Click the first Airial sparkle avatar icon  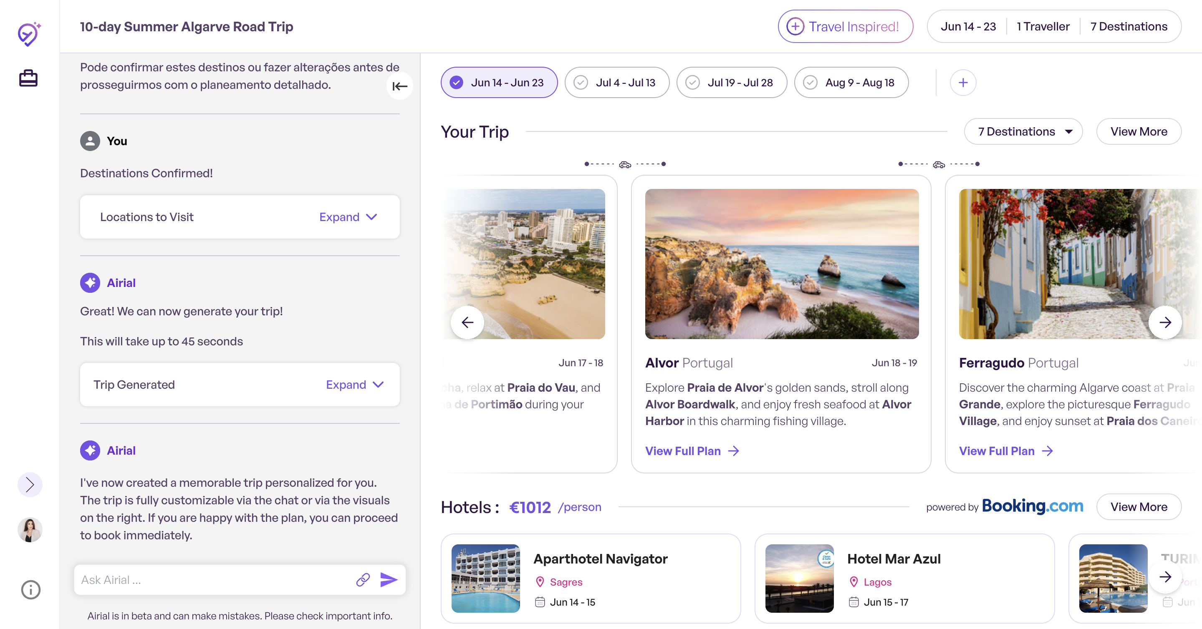[90, 282]
